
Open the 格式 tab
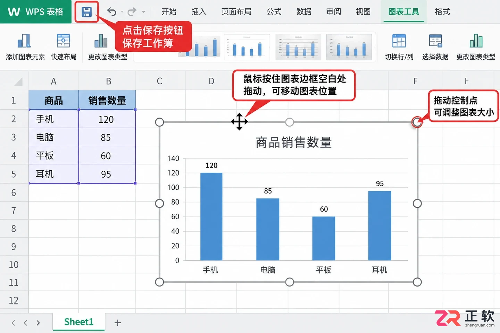(x=442, y=11)
